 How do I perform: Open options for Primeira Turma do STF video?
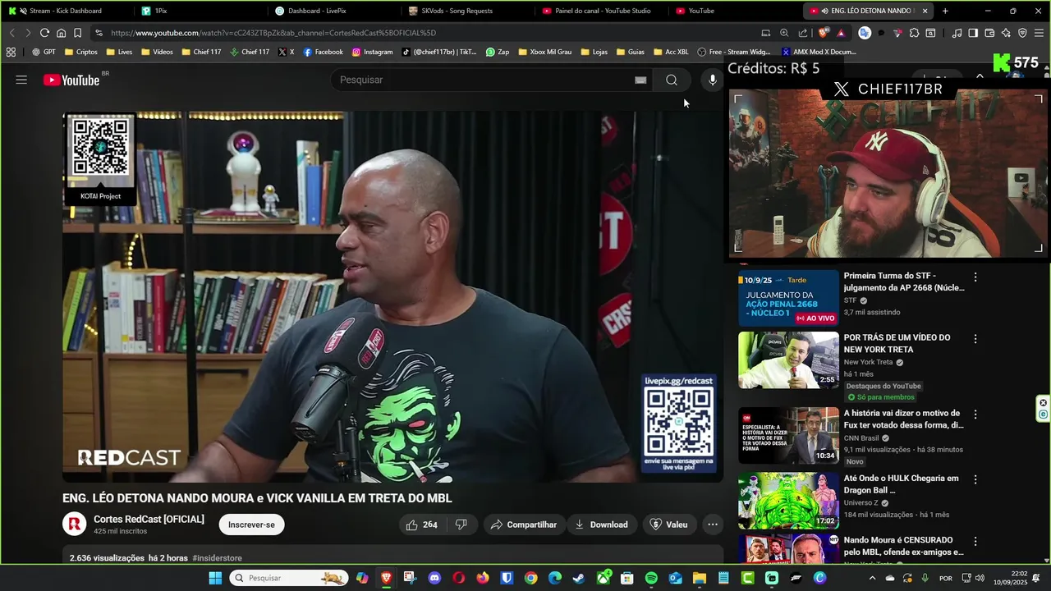pos(975,277)
